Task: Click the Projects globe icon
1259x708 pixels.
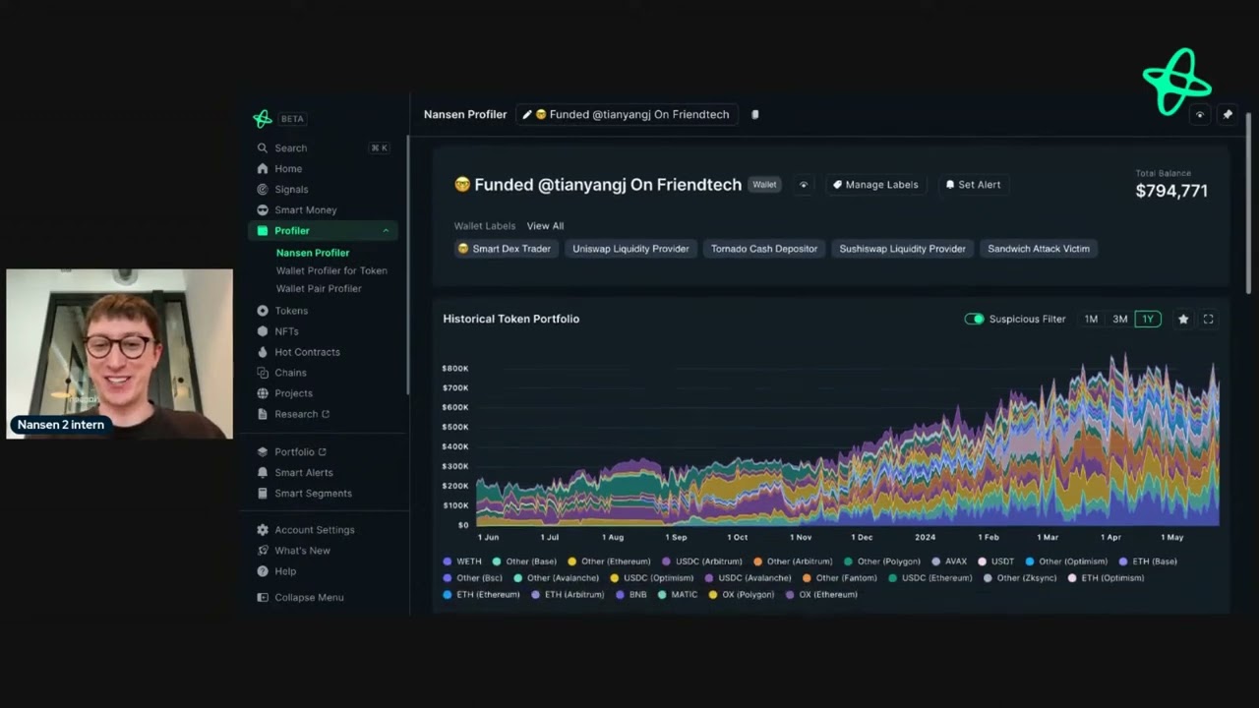Action: coord(263,393)
